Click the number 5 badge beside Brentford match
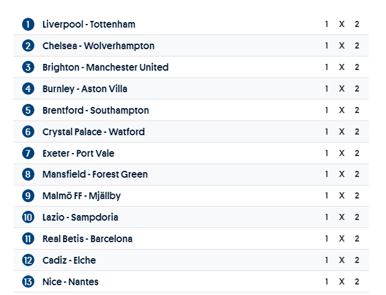 (x=28, y=111)
